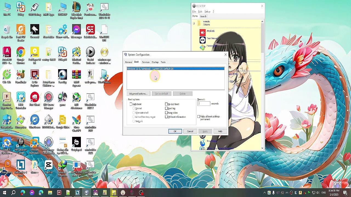
Task: Open the Google Chrome desktop shortcut
Action: (x=21, y=56)
